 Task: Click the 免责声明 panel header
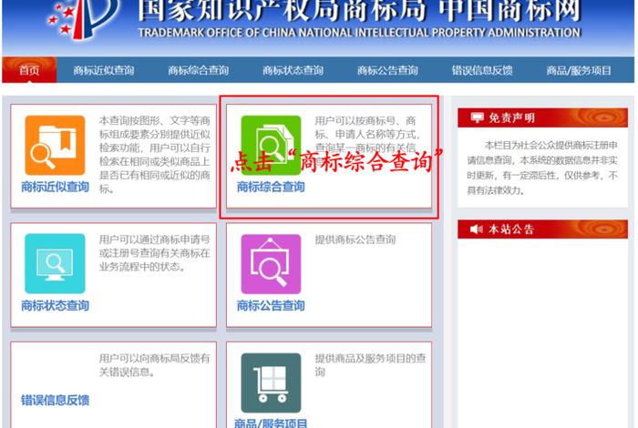(542, 117)
